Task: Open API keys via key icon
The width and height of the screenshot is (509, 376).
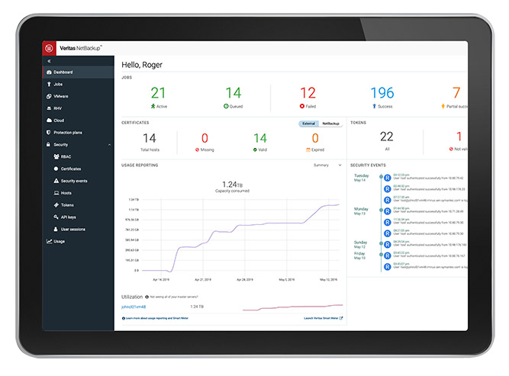Action: (x=55, y=217)
